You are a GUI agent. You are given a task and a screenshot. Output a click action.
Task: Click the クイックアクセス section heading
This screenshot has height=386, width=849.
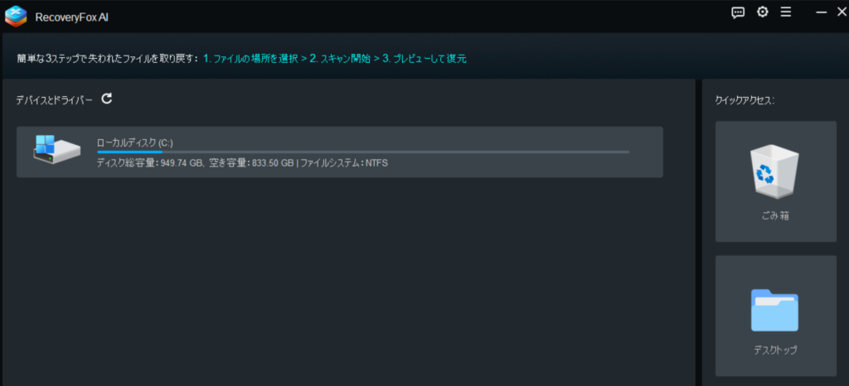(744, 100)
